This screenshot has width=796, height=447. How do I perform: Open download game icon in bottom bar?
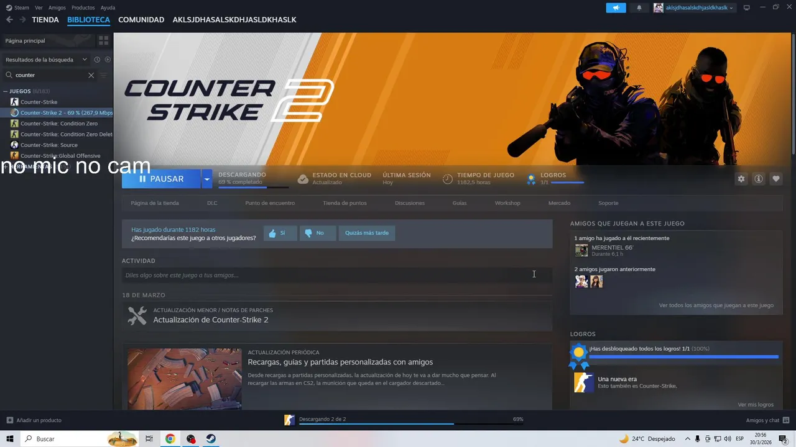pos(289,420)
